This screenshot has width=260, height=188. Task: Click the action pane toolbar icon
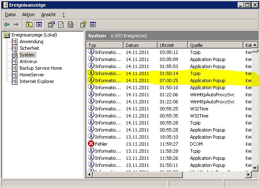tap(93, 25)
